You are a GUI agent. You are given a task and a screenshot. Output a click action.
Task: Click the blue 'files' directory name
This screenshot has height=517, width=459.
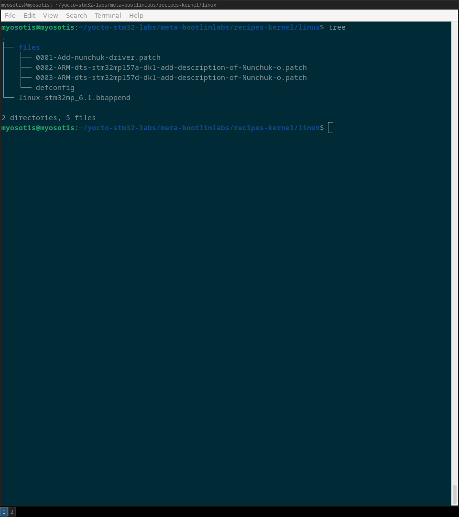point(29,47)
